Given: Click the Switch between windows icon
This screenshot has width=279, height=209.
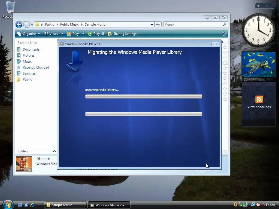Looking at the screenshot, I should point(26,205).
